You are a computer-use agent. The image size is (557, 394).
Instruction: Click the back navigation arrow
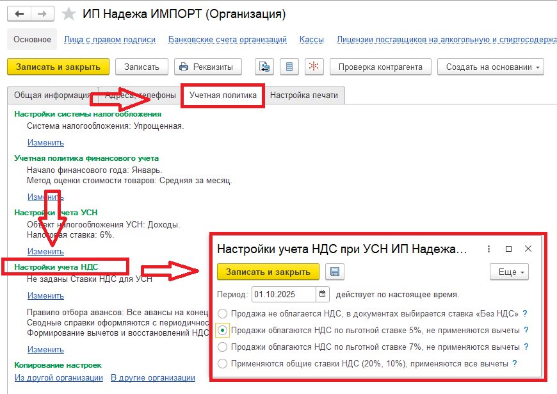[20, 13]
